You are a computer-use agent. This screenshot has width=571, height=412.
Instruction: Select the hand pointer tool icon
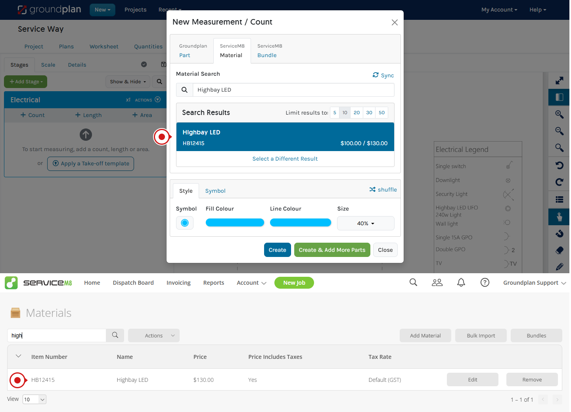pos(559,217)
